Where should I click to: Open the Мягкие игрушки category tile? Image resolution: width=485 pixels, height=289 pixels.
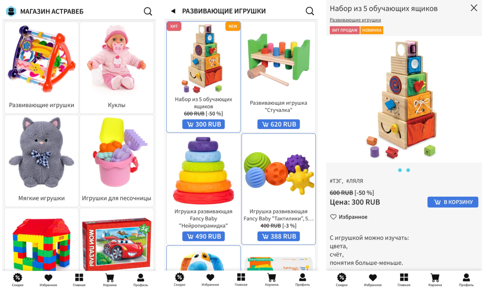point(41,161)
